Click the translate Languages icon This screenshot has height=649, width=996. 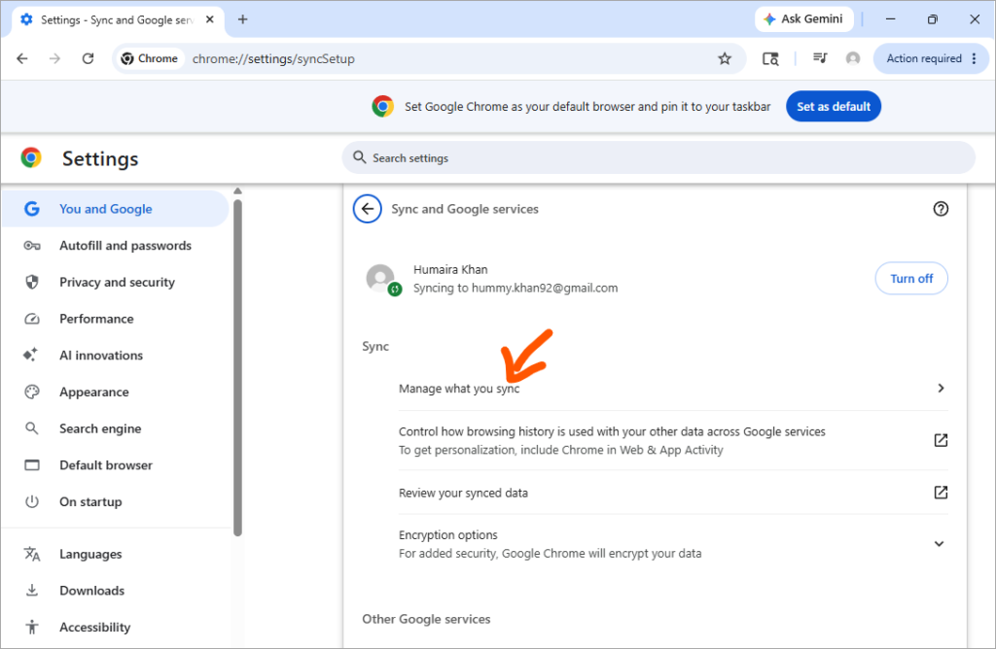(32, 554)
